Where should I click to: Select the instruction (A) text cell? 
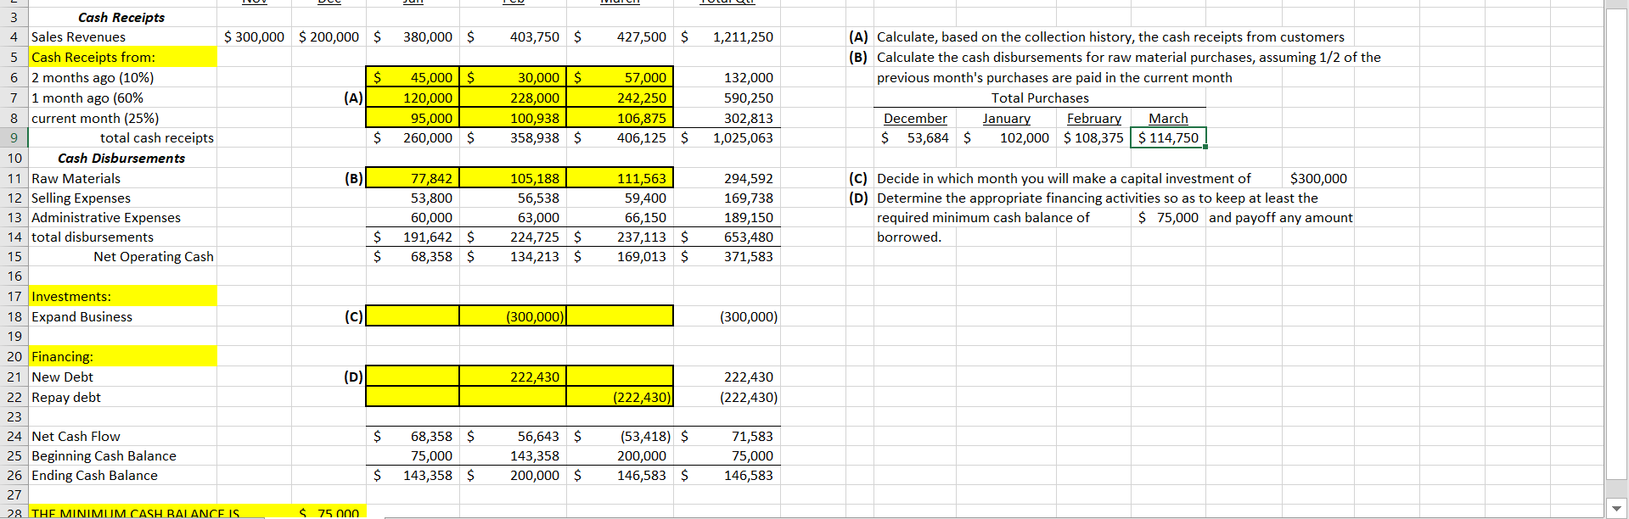click(x=1110, y=36)
